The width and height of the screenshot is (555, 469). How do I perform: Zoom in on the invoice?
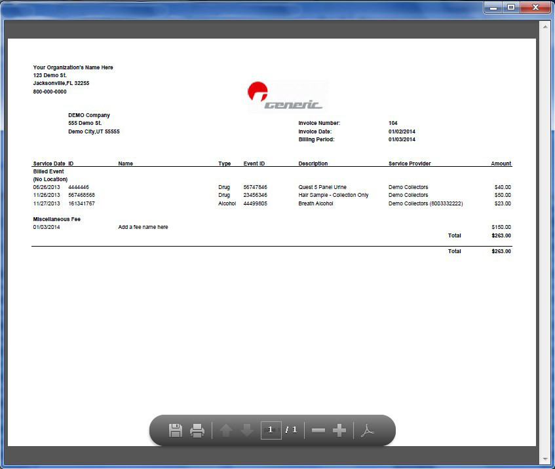coord(339,430)
